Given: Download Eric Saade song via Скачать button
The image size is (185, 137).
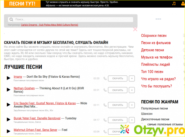Looking at the screenshot, I should (x=118, y=105).
